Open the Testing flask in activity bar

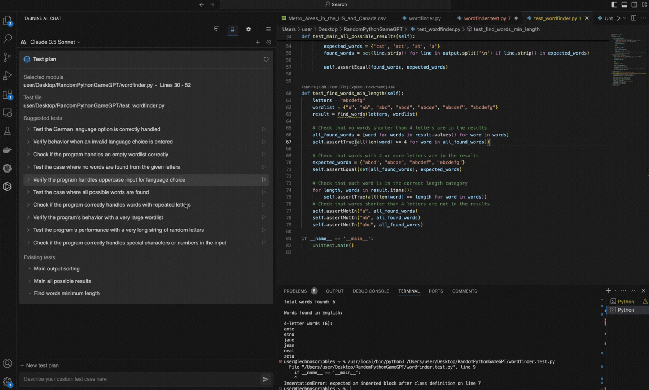click(x=7, y=131)
